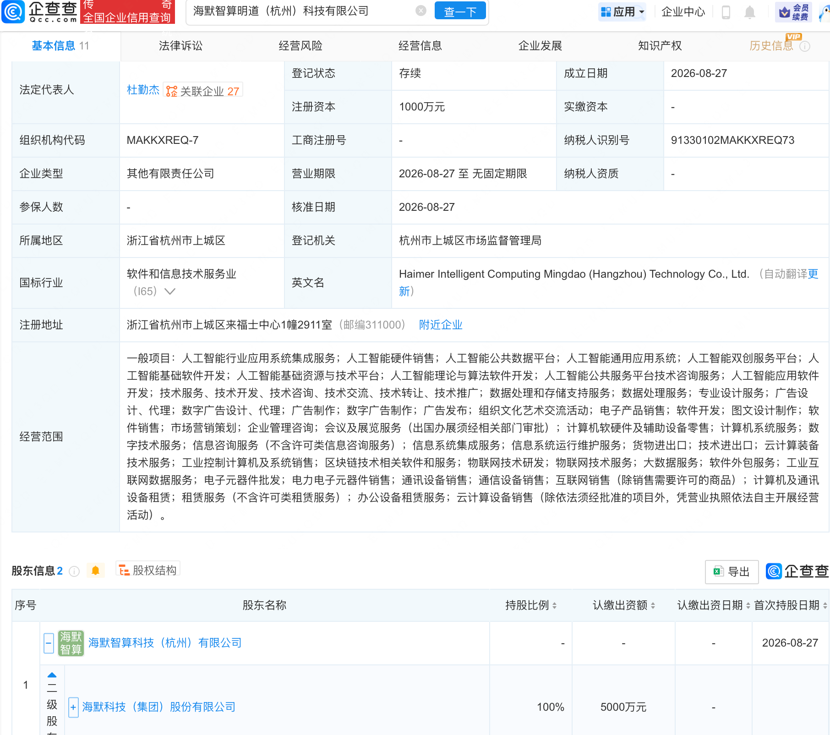Collapse the 海默智算科技 shareholder row

pos(49,643)
